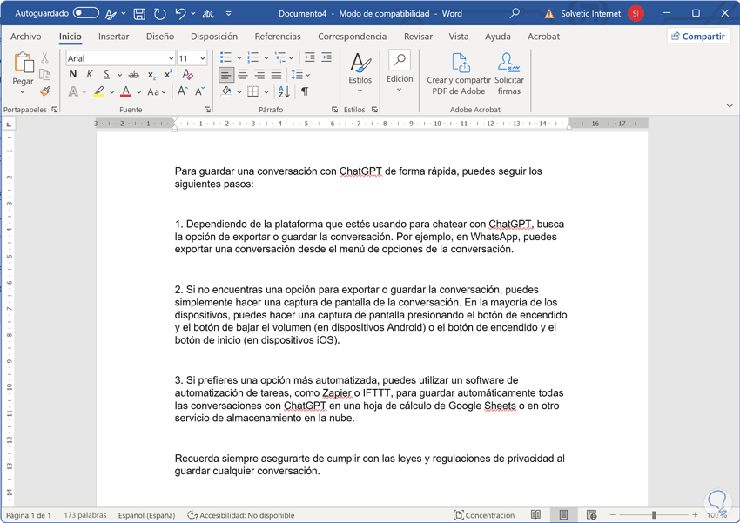Click the Format Painter brush icon
This screenshot has height=523, width=740.
[x=44, y=91]
